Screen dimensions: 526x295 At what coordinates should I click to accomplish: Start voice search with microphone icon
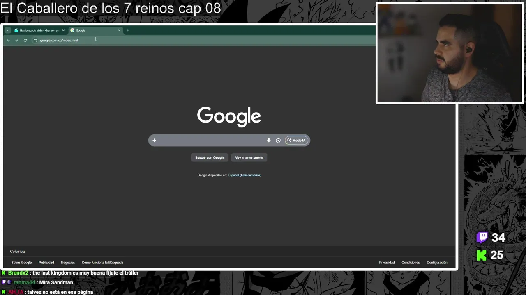pyautogui.click(x=269, y=141)
